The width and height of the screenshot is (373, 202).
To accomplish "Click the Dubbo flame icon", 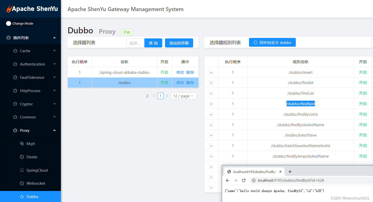I will [x=22, y=197].
